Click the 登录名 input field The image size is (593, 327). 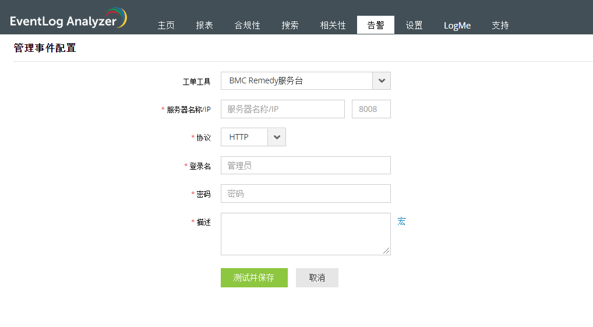point(305,166)
